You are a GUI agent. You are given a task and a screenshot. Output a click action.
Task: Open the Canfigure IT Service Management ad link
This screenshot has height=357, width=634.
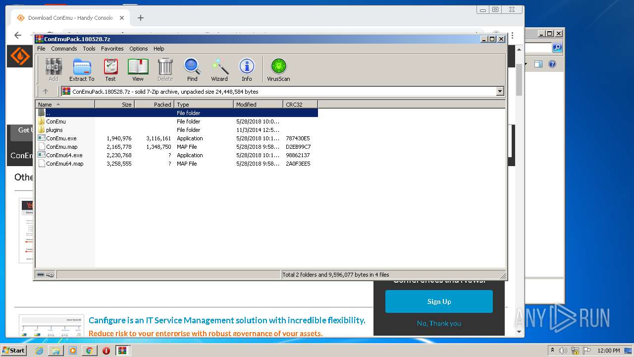tap(227, 320)
